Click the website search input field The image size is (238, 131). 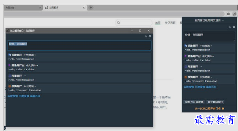[x=134, y=23]
